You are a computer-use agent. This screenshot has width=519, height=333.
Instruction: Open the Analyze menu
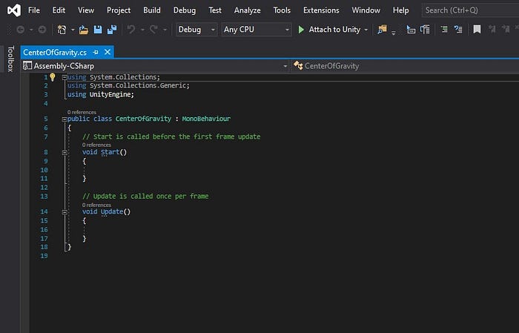(247, 10)
